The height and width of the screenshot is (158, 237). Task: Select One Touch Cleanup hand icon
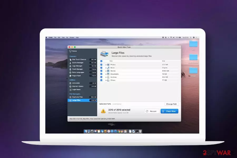70,60
